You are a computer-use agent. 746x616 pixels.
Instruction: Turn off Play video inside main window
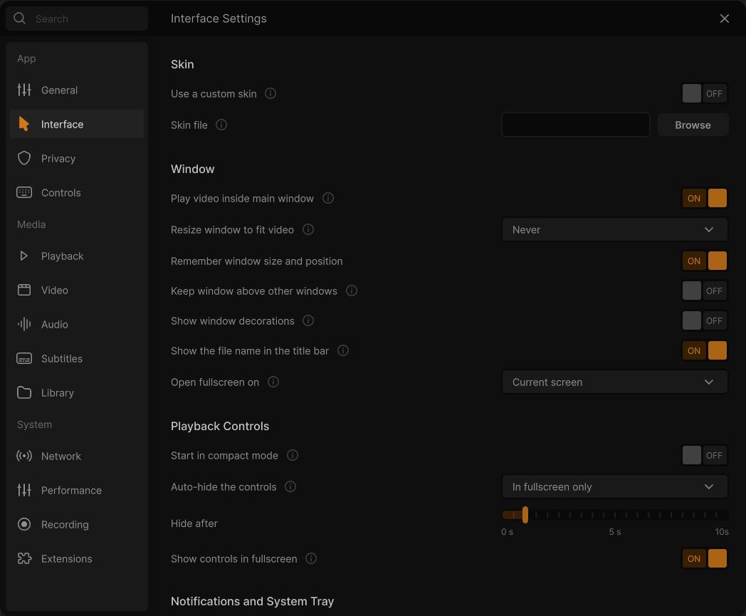705,198
